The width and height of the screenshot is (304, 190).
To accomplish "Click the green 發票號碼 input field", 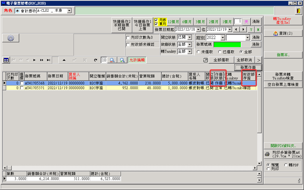I will click(x=227, y=45).
